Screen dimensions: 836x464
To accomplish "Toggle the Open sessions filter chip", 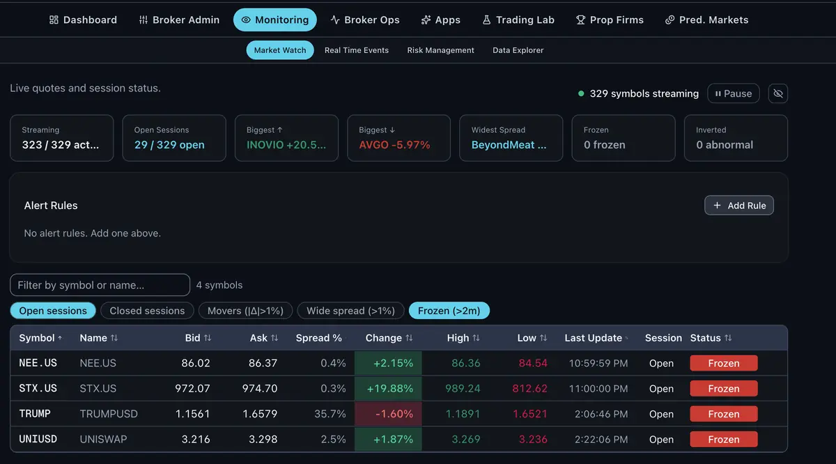I will coord(53,311).
